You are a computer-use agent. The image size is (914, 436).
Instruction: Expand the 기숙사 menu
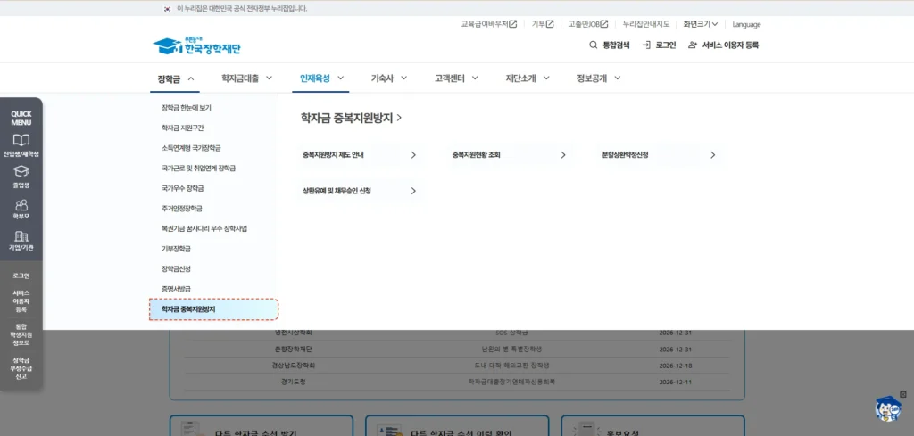click(389, 78)
